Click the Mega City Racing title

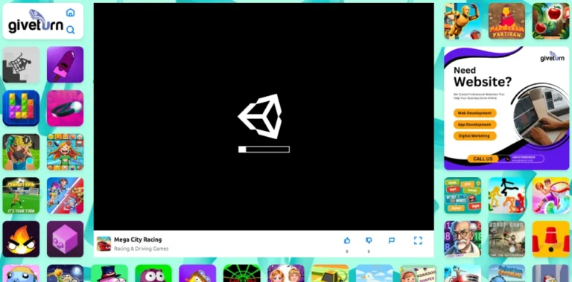138,240
